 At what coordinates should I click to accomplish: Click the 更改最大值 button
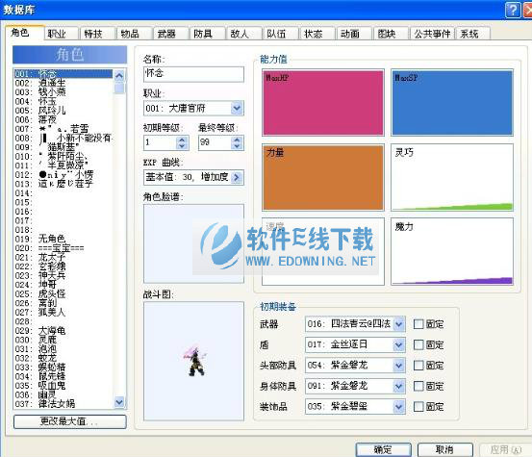[x=70, y=421]
